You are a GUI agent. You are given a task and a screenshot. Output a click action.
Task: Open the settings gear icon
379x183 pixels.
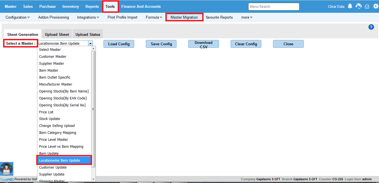coord(376,6)
